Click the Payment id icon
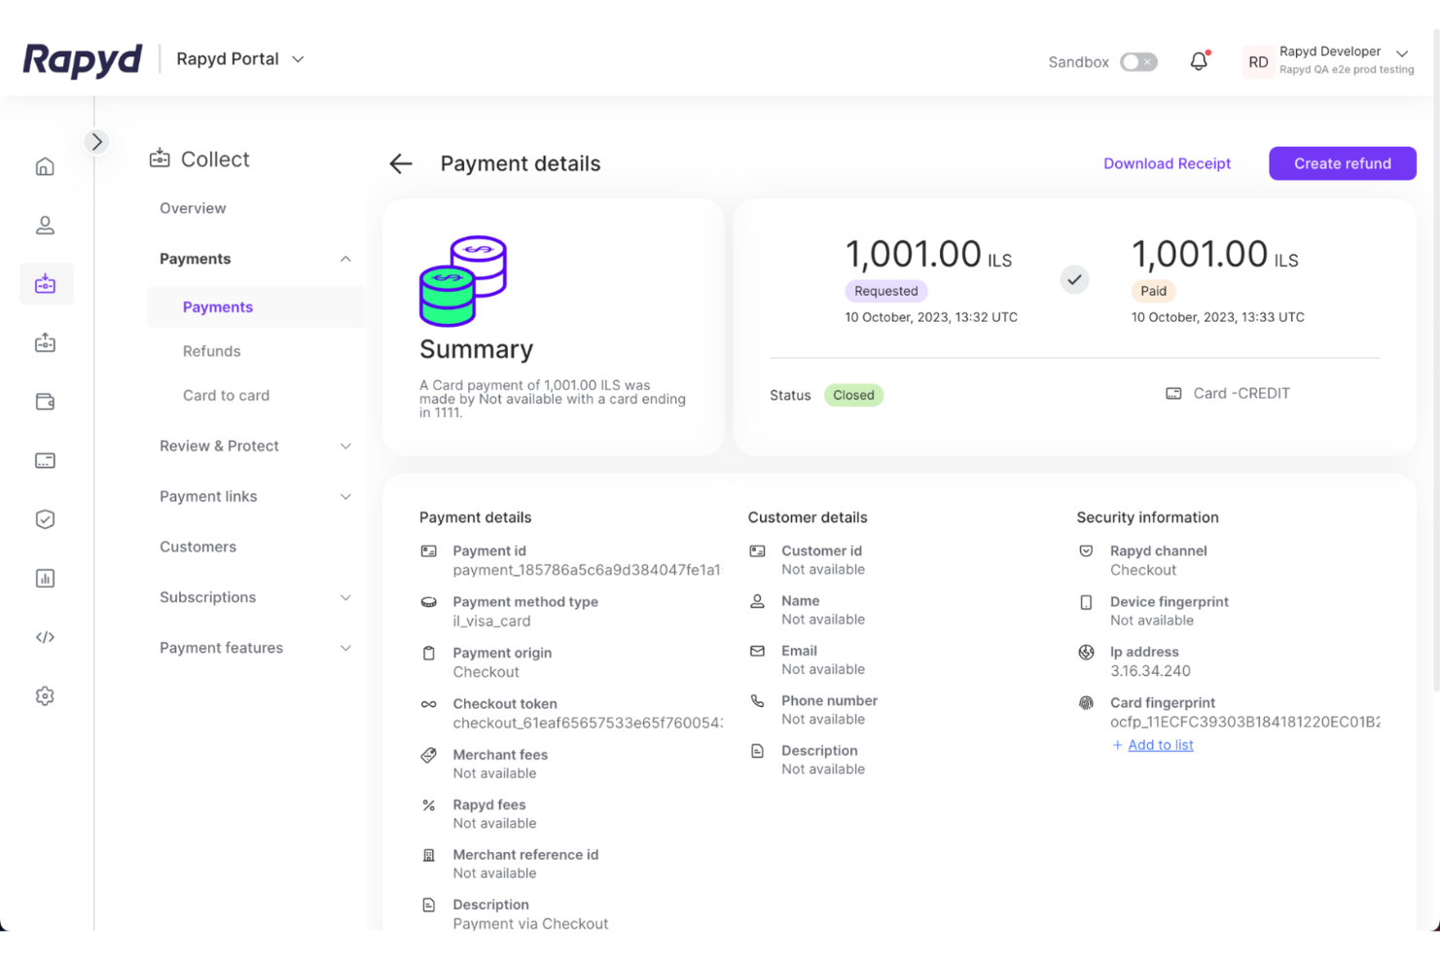This screenshot has width=1440, height=960. click(428, 551)
